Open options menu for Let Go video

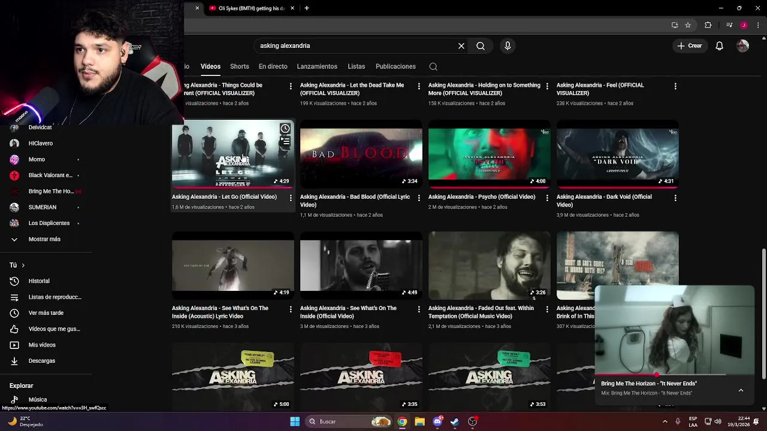(291, 198)
